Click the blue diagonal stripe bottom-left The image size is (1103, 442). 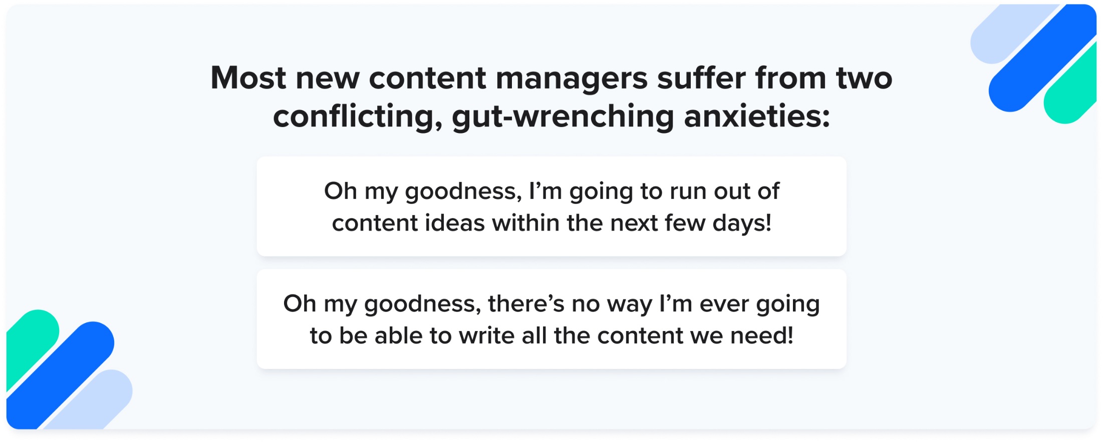pos(60,375)
